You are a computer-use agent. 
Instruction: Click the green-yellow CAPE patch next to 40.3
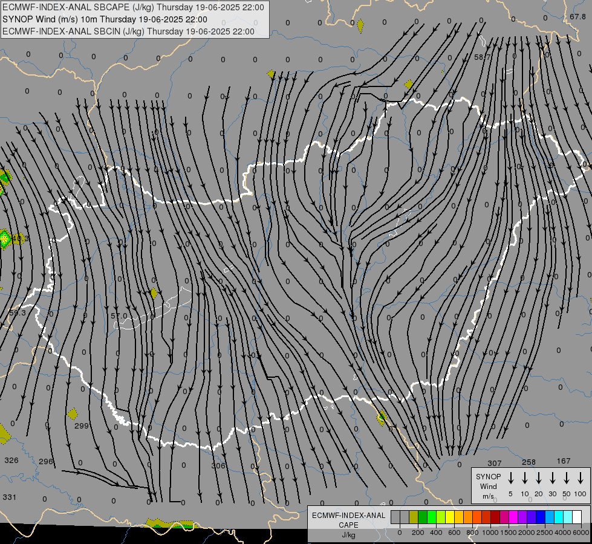[4, 239]
